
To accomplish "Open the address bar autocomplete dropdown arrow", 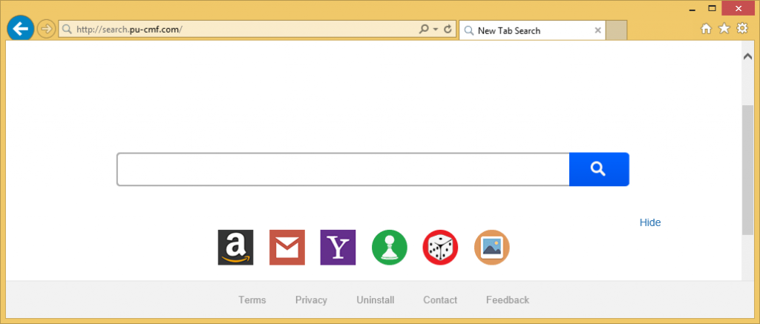I will coord(435,29).
